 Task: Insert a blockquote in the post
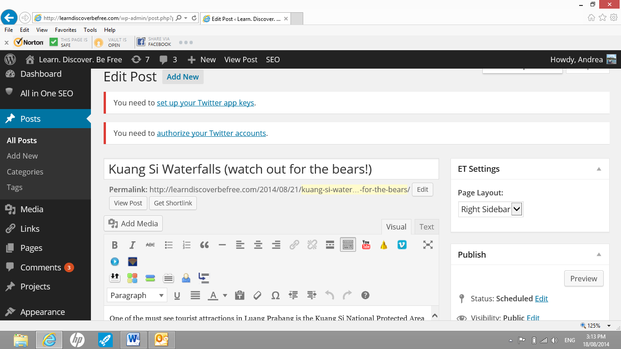(205, 245)
